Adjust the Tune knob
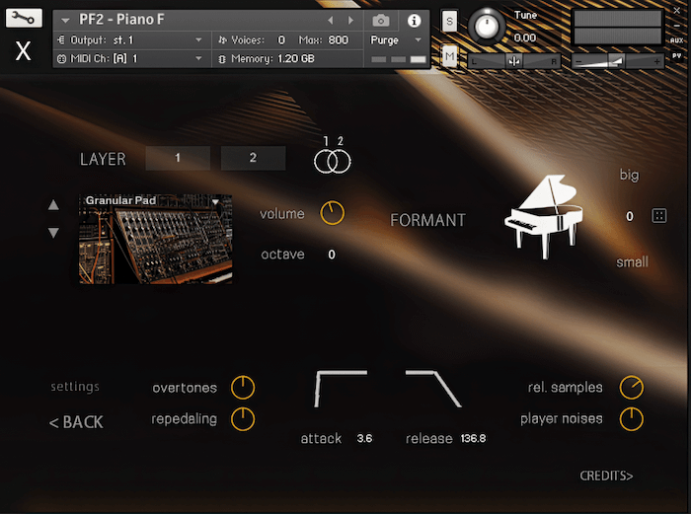 click(487, 28)
